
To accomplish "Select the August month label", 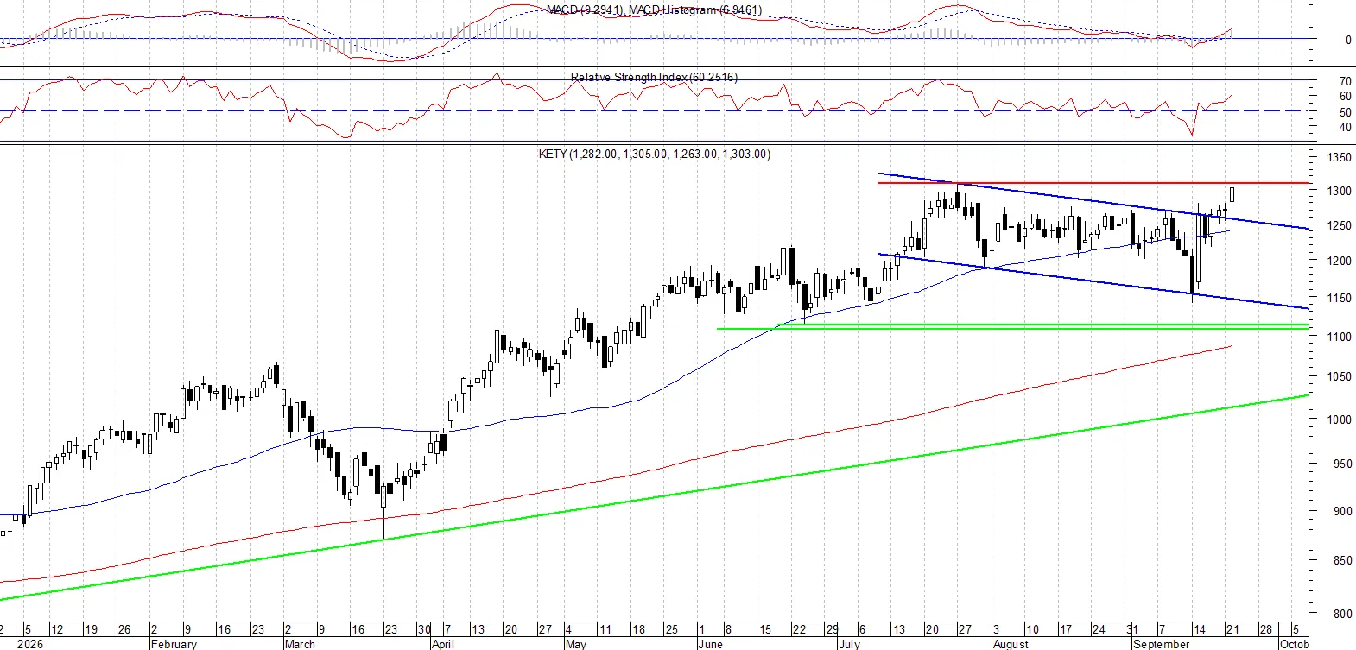I will tap(1011, 644).
